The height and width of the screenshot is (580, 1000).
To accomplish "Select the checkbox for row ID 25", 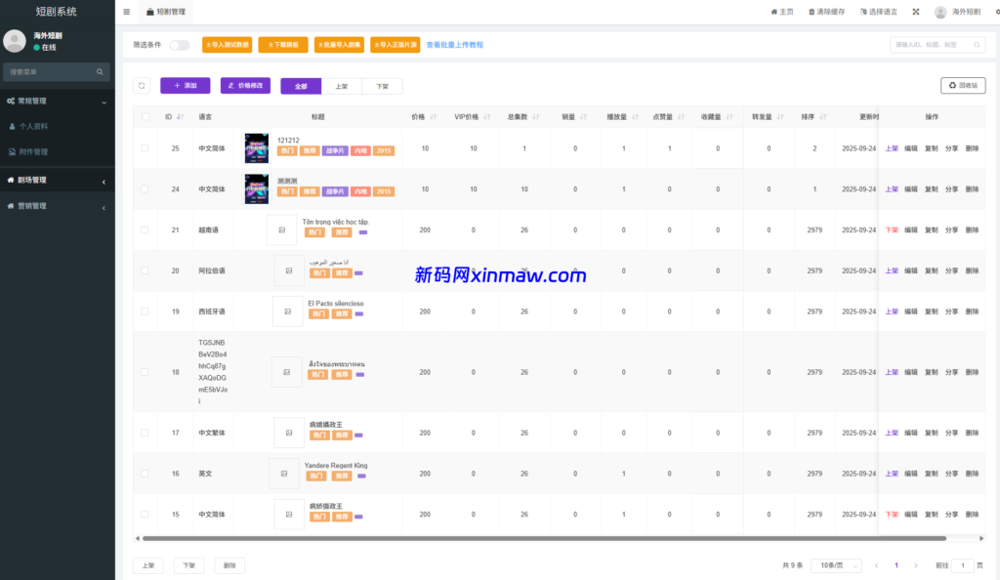I will click(146, 148).
